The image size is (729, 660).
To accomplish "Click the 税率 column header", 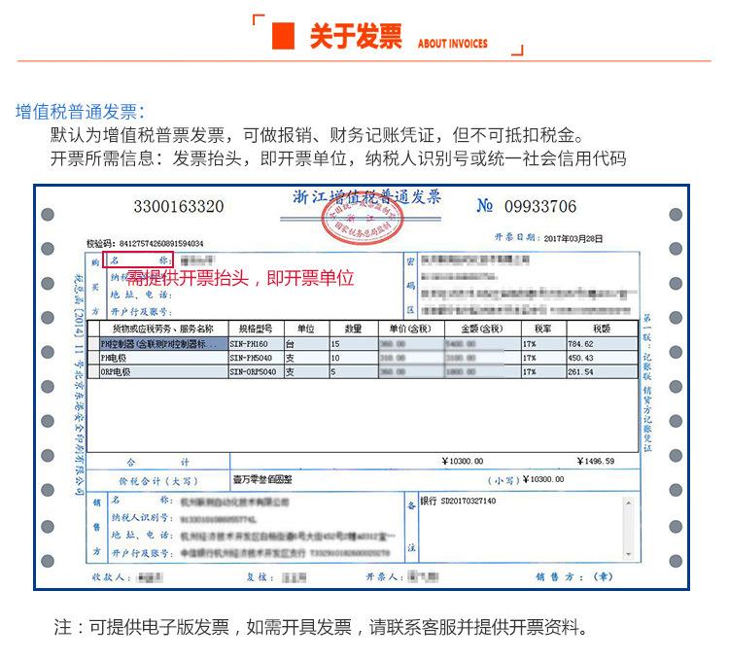I will (542, 329).
